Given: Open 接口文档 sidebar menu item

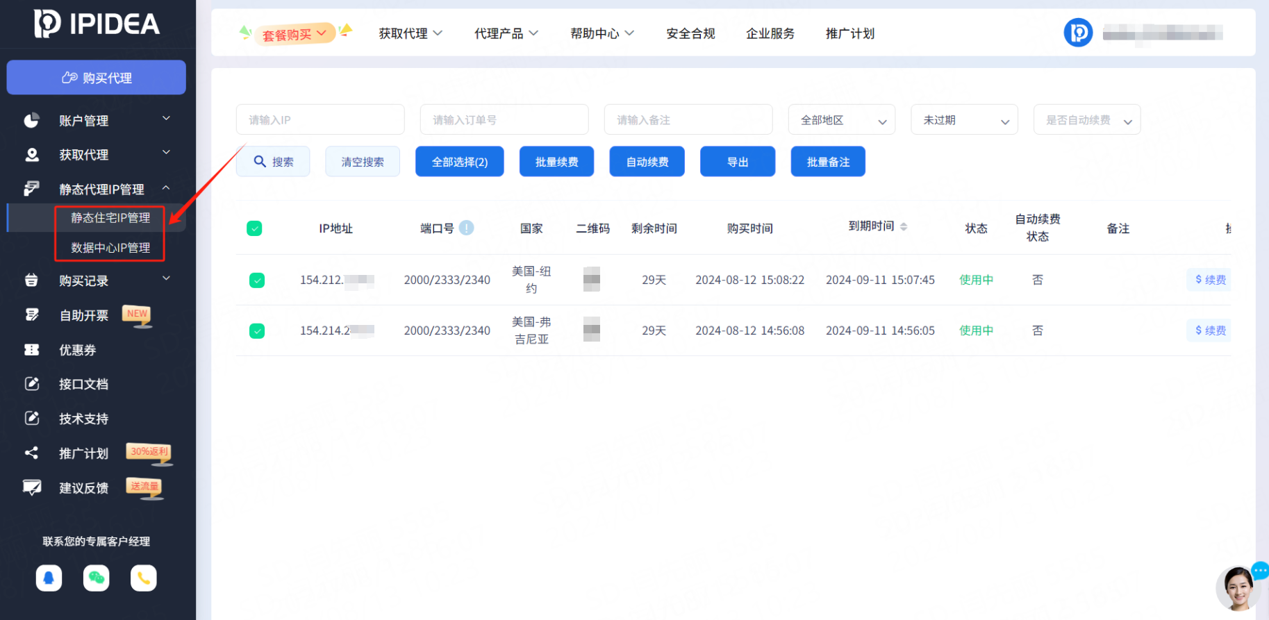Looking at the screenshot, I should click(x=84, y=384).
